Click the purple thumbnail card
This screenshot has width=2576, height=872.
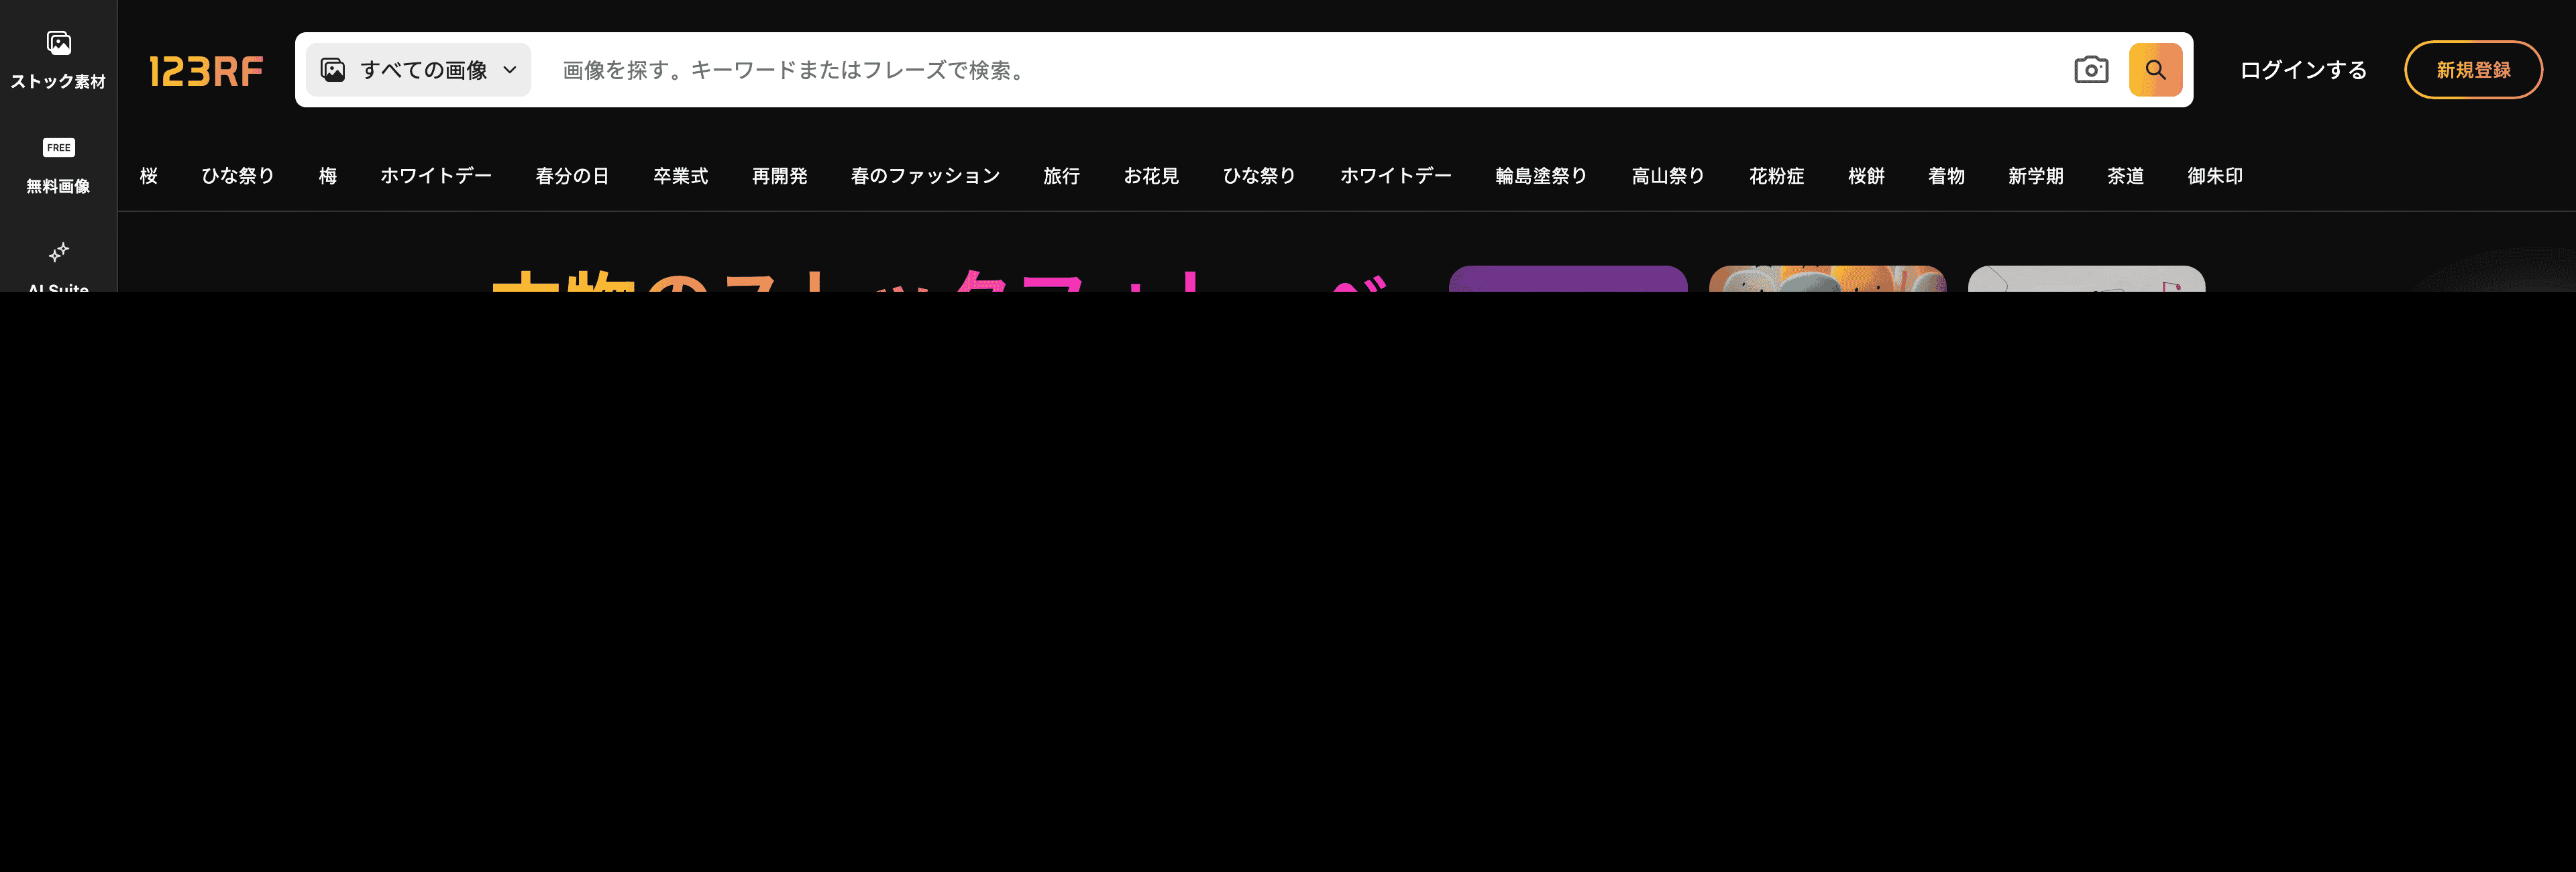point(1568,279)
